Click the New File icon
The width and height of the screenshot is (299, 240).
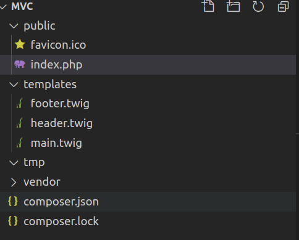[208, 6]
